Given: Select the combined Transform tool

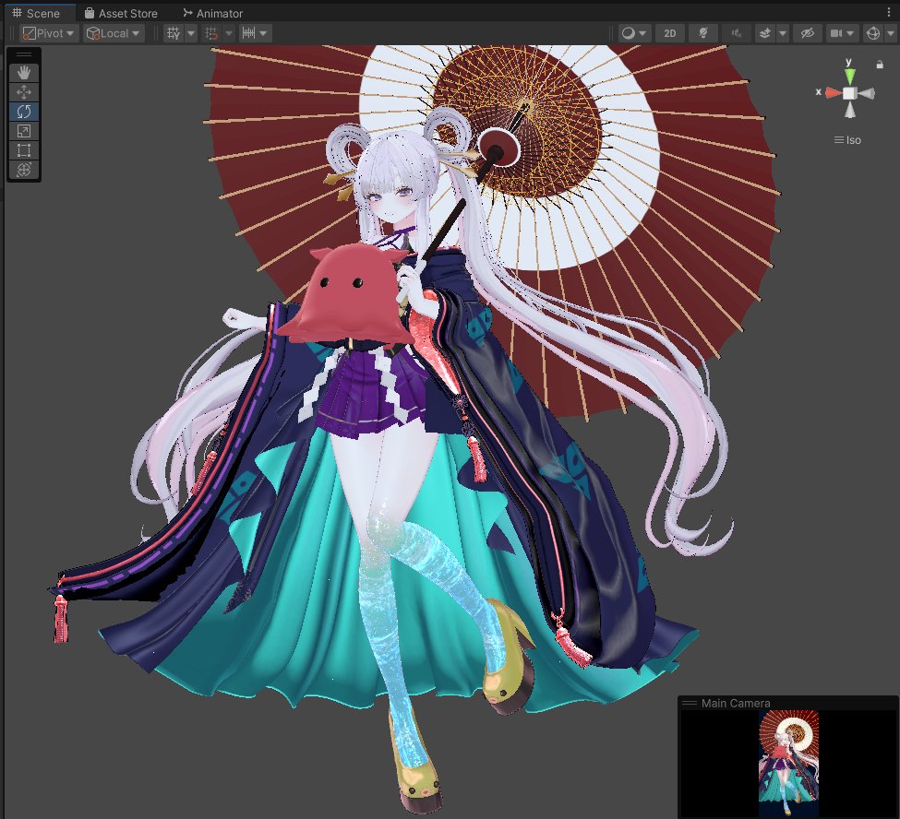Looking at the screenshot, I should tap(23, 170).
